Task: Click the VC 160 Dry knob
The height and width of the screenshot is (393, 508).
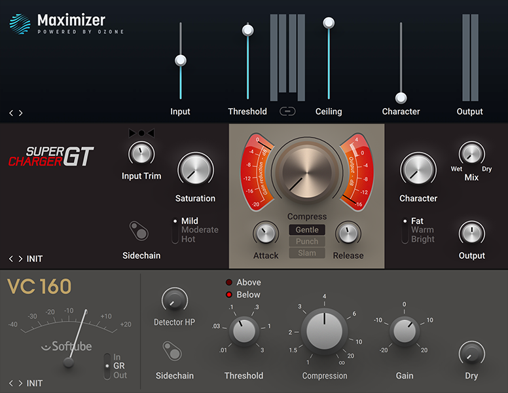Action: pyautogui.click(x=472, y=354)
